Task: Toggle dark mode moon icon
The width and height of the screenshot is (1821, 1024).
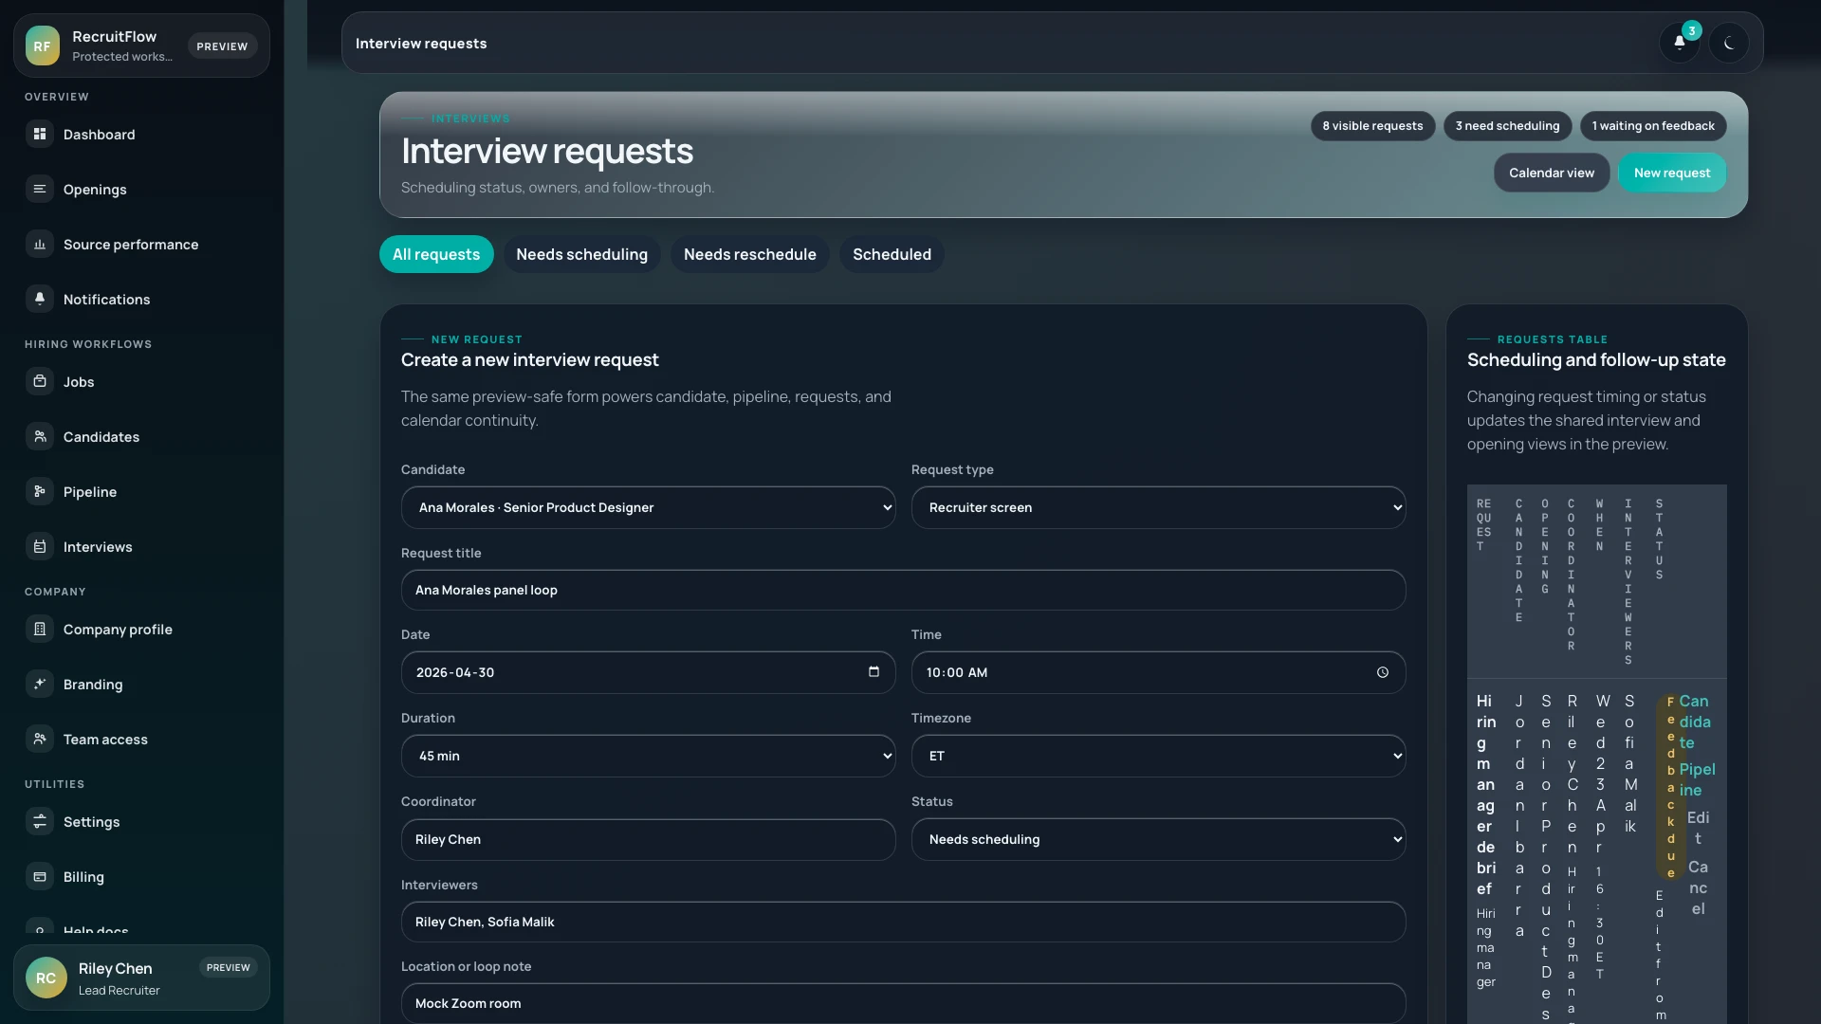Action: coord(1729,43)
